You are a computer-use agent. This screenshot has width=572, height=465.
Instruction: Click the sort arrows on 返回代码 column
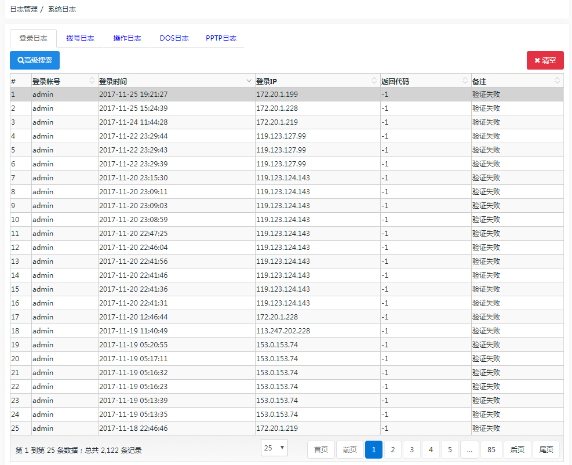(465, 81)
